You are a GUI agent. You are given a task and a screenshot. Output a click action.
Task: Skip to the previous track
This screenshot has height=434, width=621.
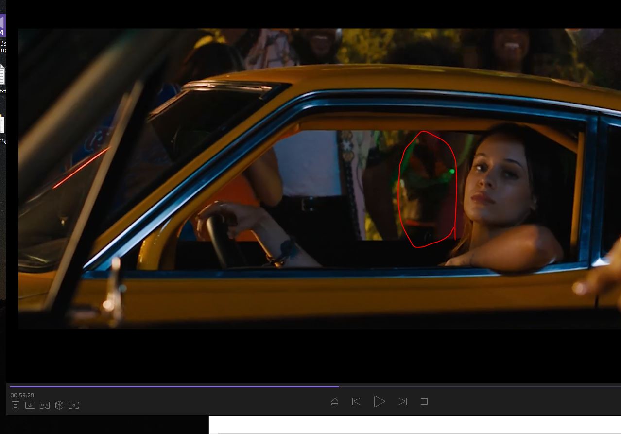pyautogui.click(x=356, y=401)
